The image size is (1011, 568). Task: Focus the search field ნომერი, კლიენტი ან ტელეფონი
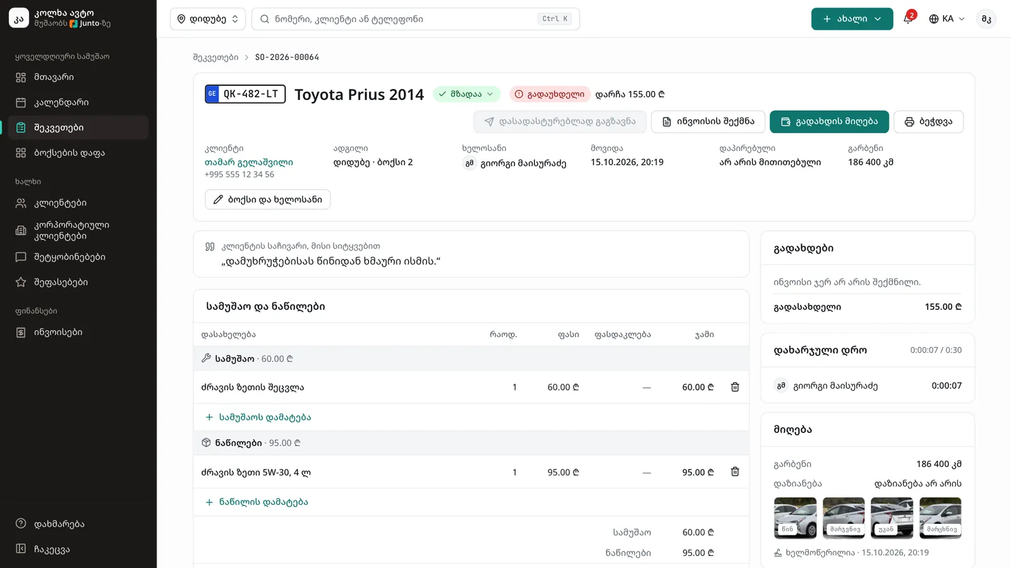tap(415, 19)
